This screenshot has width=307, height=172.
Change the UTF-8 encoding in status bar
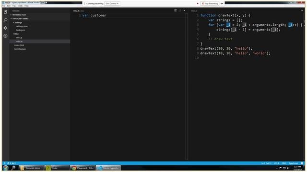pyautogui.click(x=277, y=163)
